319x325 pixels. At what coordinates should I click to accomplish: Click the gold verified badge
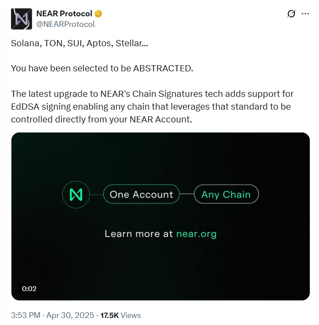99,14
